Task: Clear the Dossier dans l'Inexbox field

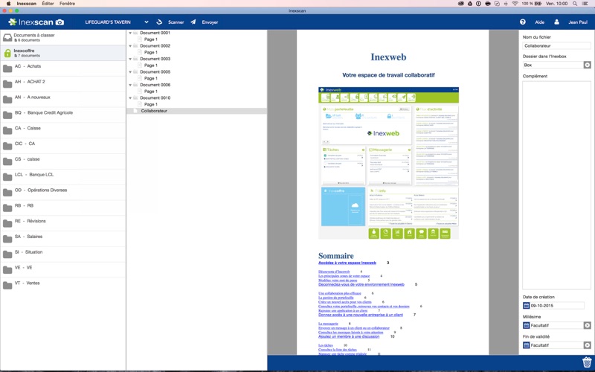Action: click(x=587, y=65)
